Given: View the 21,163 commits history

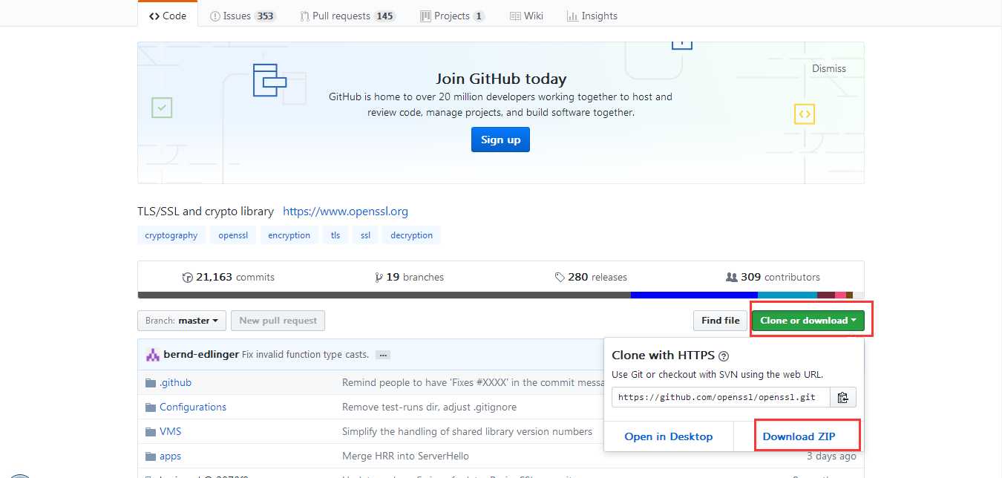Looking at the screenshot, I should [228, 277].
